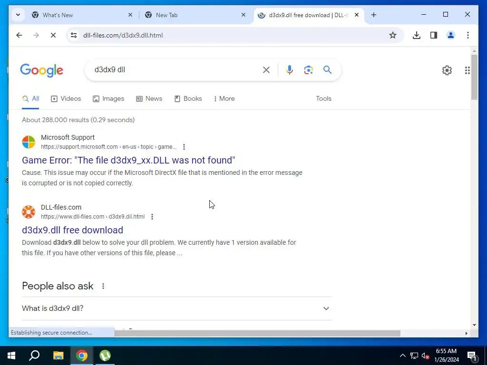Select the News search filter
Screen dimensions: 487x365
[149, 99]
